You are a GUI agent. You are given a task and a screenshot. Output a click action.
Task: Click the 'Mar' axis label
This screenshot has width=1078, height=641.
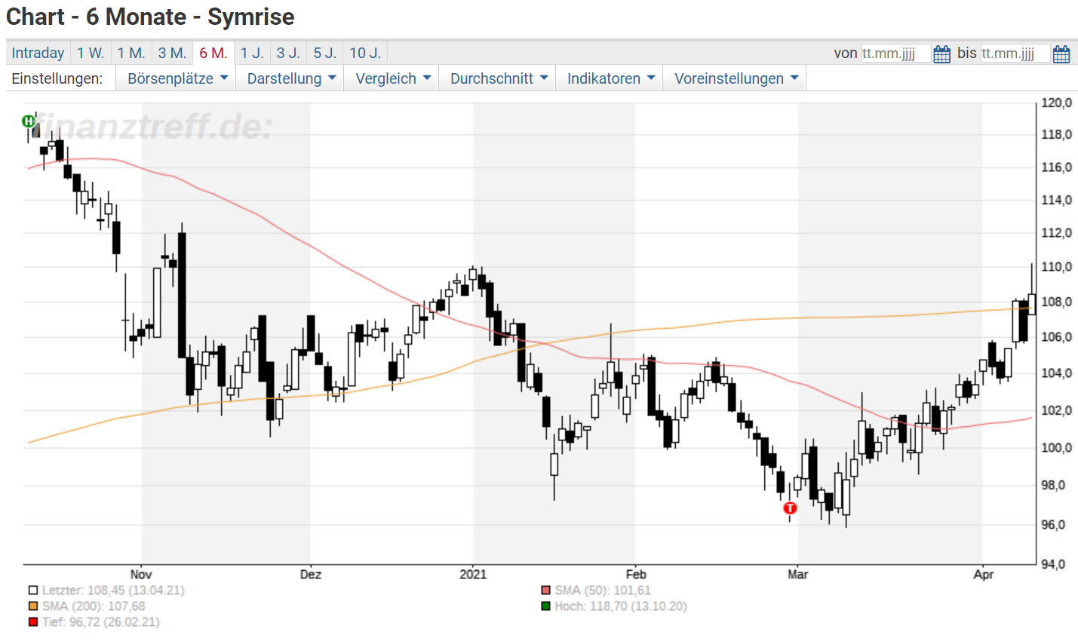click(798, 575)
